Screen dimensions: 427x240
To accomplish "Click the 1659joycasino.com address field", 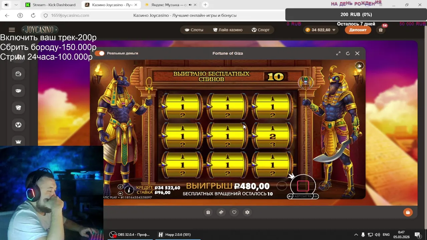I will click(x=70, y=15).
